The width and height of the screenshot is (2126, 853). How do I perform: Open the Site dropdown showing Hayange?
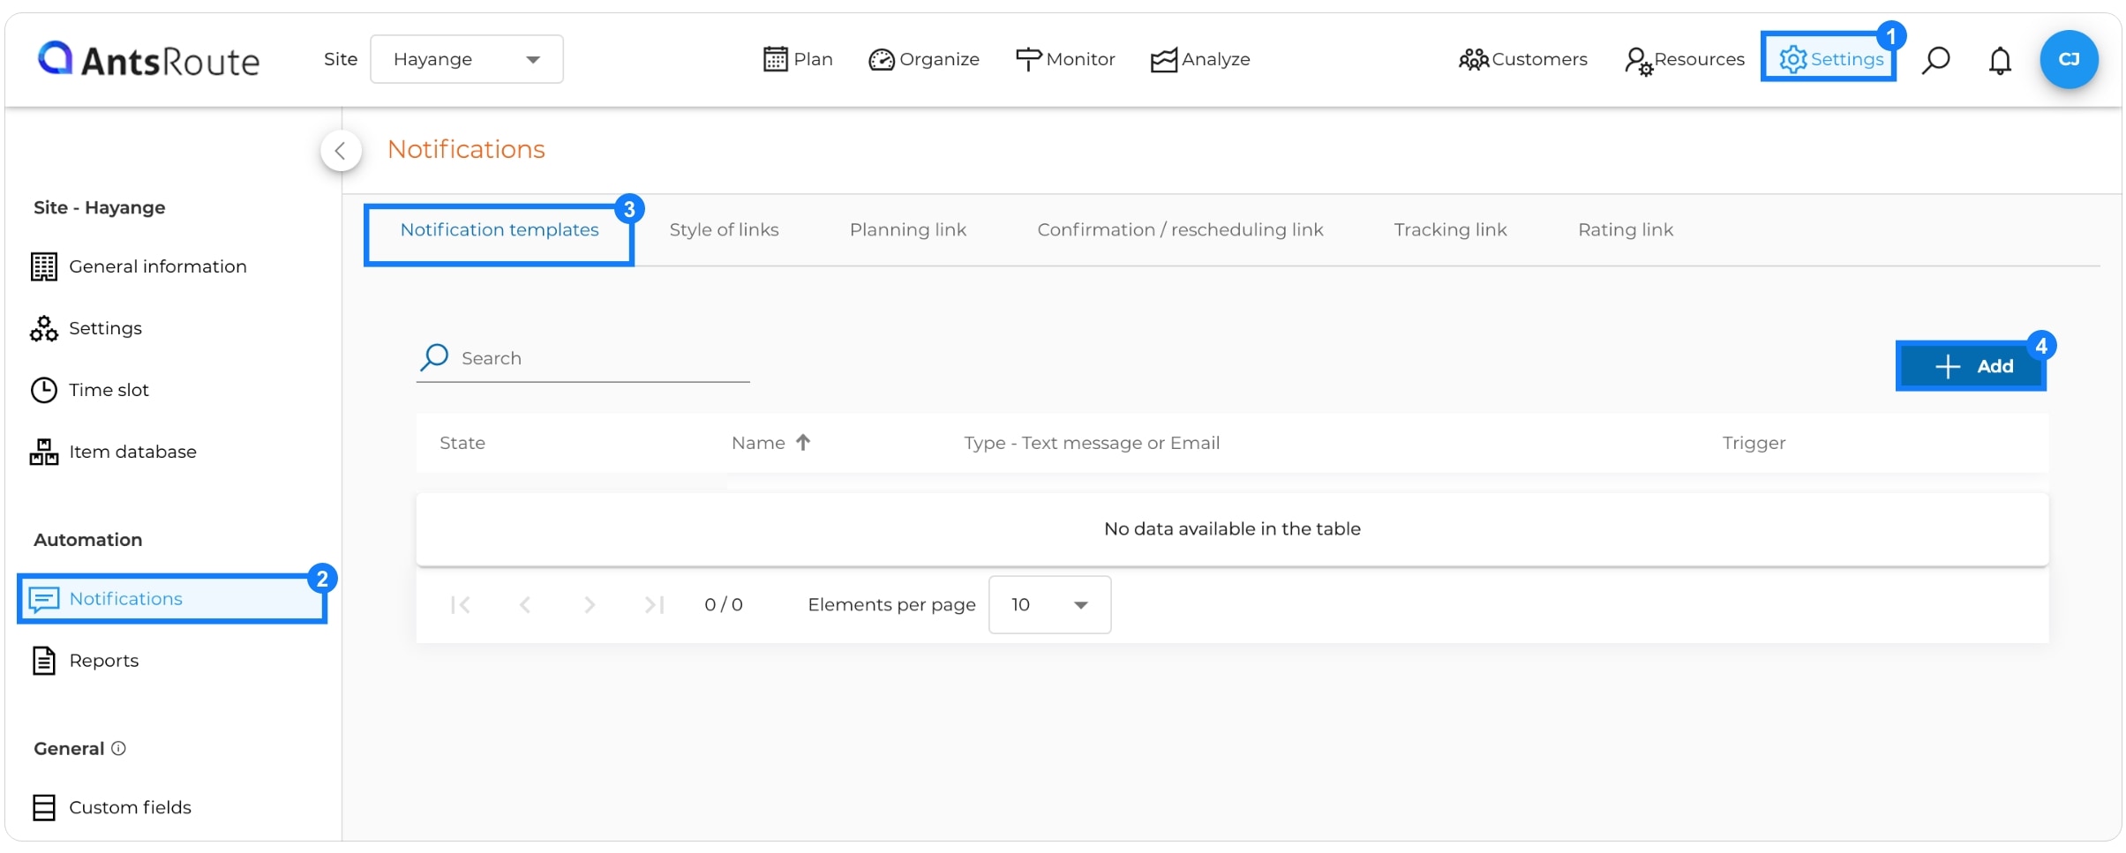point(467,59)
